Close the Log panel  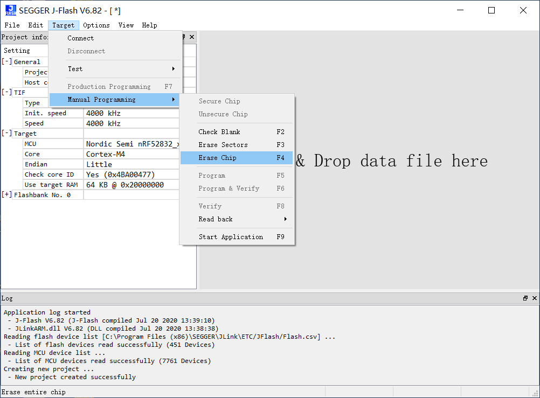click(x=535, y=298)
